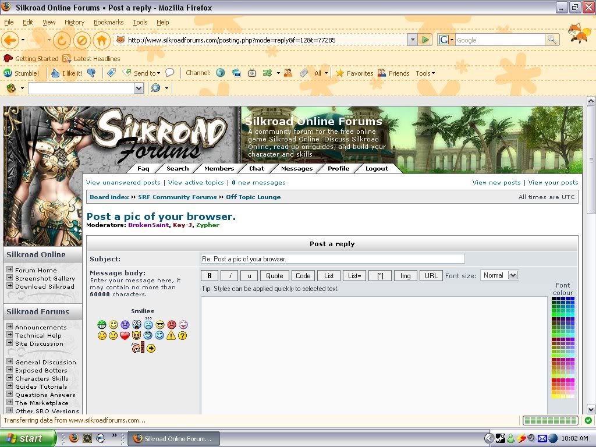The image size is (596, 447).
Task: Open the Font size dropdown
Action: [x=499, y=275]
